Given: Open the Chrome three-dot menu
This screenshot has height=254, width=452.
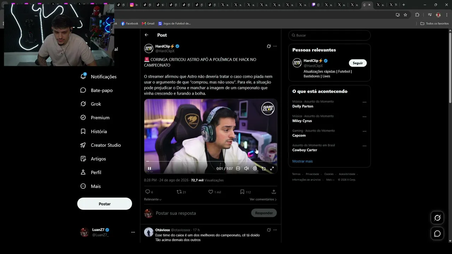Looking at the screenshot, I should coord(447,15).
